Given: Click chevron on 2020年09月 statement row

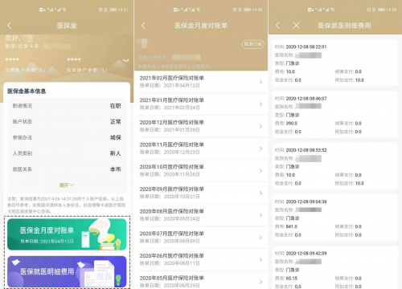Looking at the screenshot, I should tap(260, 193).
